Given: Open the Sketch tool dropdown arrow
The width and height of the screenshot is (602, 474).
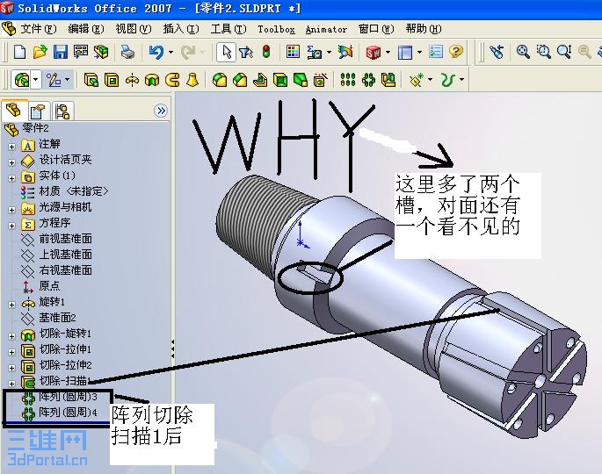Looking at the screenshot, I should click(x=67, y=80).
